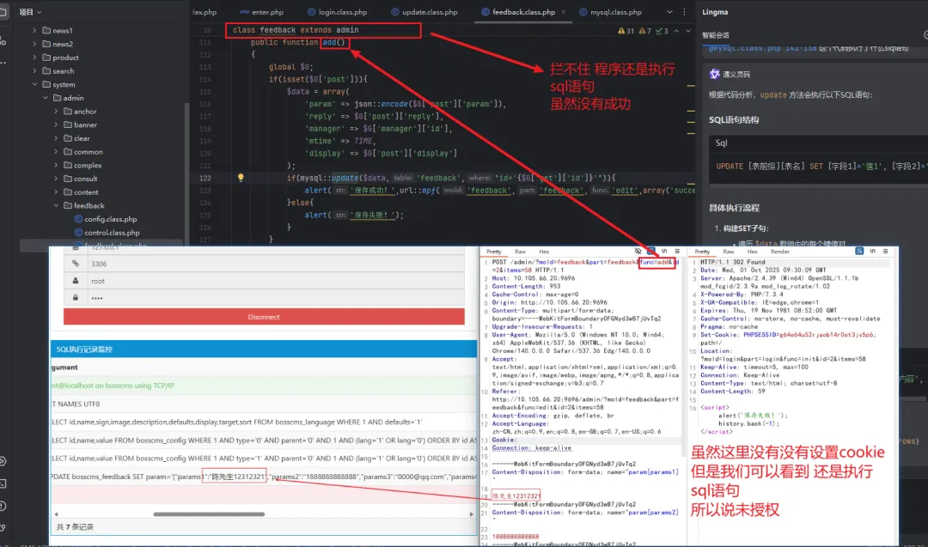Click the masked password field
Screen dimensions: 928x547
(x=275, y=298)
